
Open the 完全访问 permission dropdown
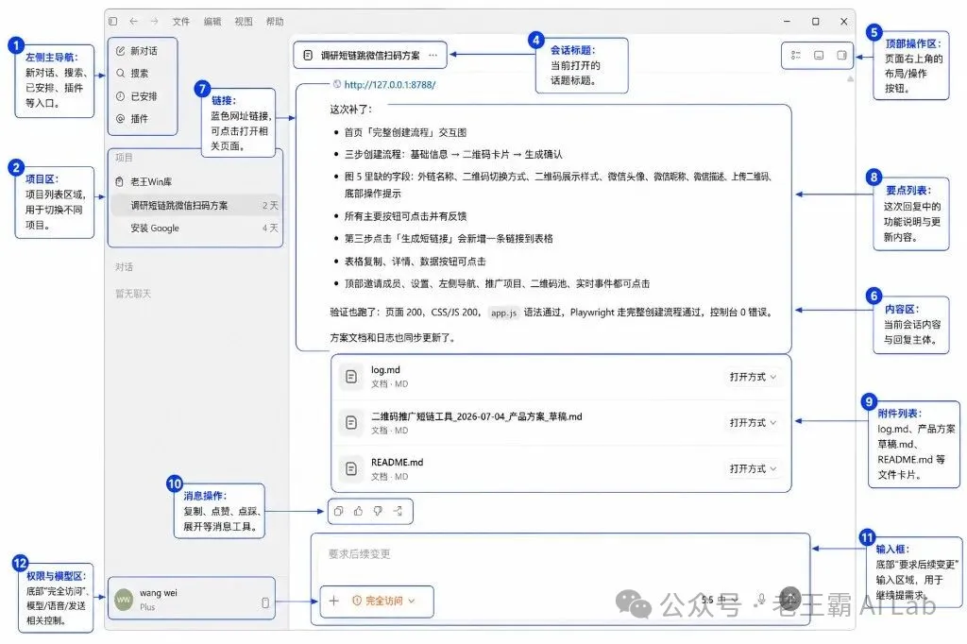[x=383, y=601]
